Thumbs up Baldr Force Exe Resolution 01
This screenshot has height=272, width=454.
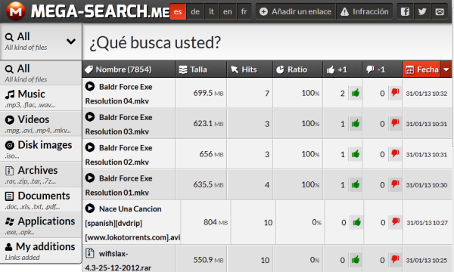tap(356, 184)
